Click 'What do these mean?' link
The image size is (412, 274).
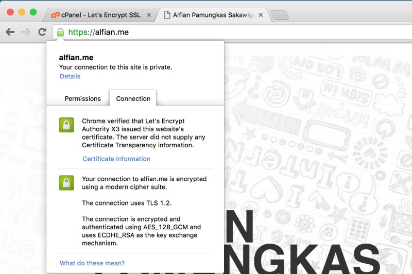[x=92, y=263]
